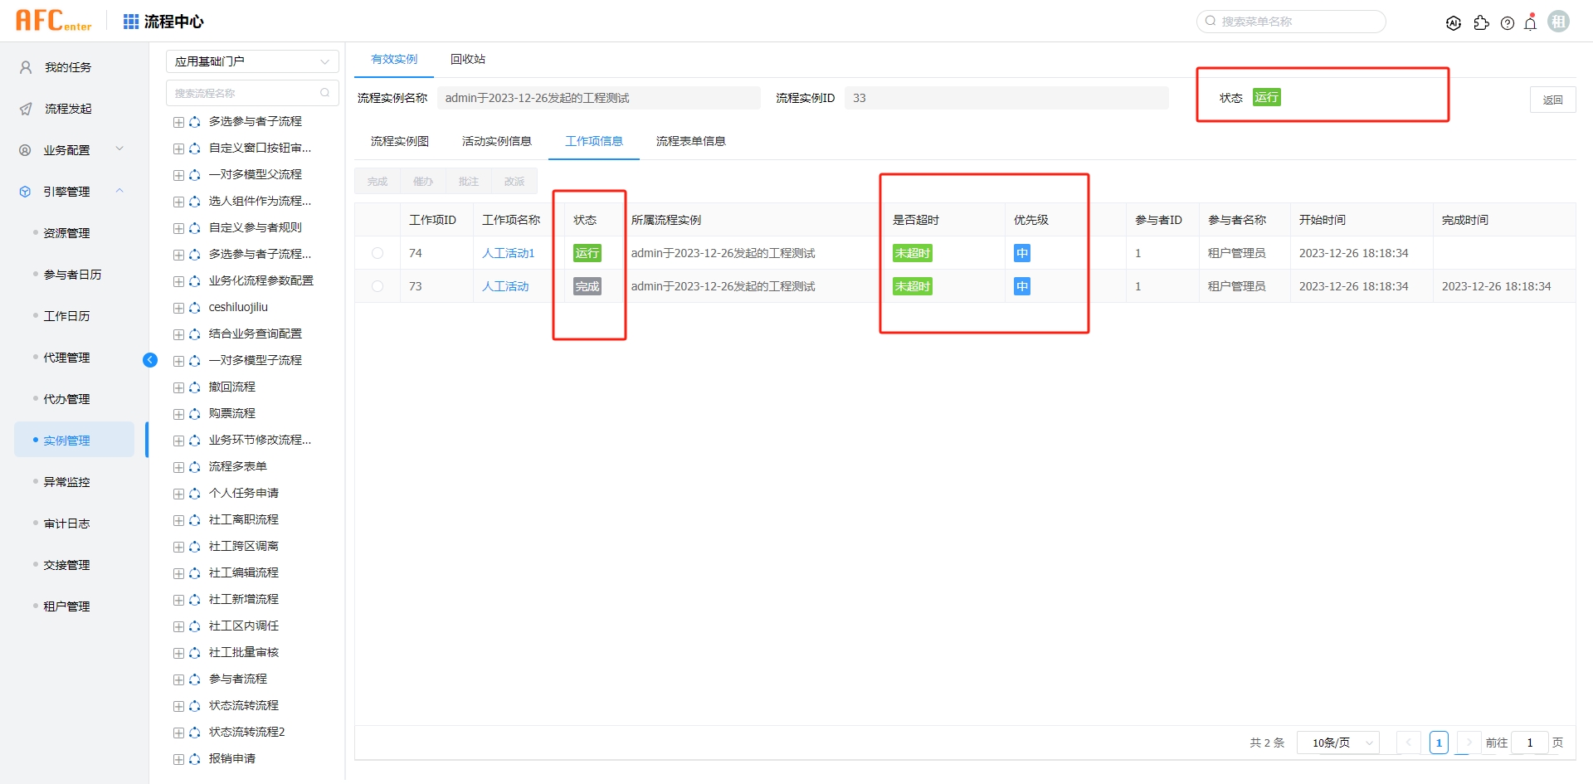Open 工作日历 under 引擎管理
This screenshot has height=784, width=1593.
[x=66, y=315]
